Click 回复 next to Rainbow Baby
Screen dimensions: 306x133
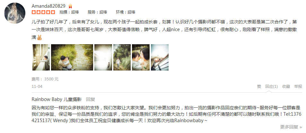(91, 99)
